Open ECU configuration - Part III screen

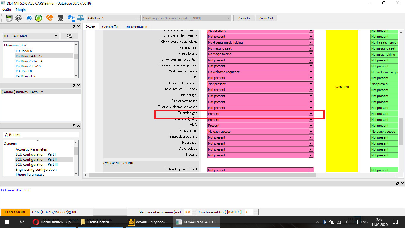coord(36,164)
